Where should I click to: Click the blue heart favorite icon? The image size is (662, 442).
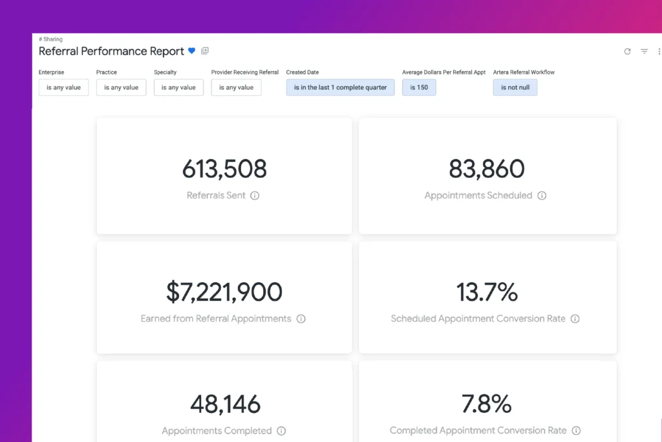click(191, 51)
